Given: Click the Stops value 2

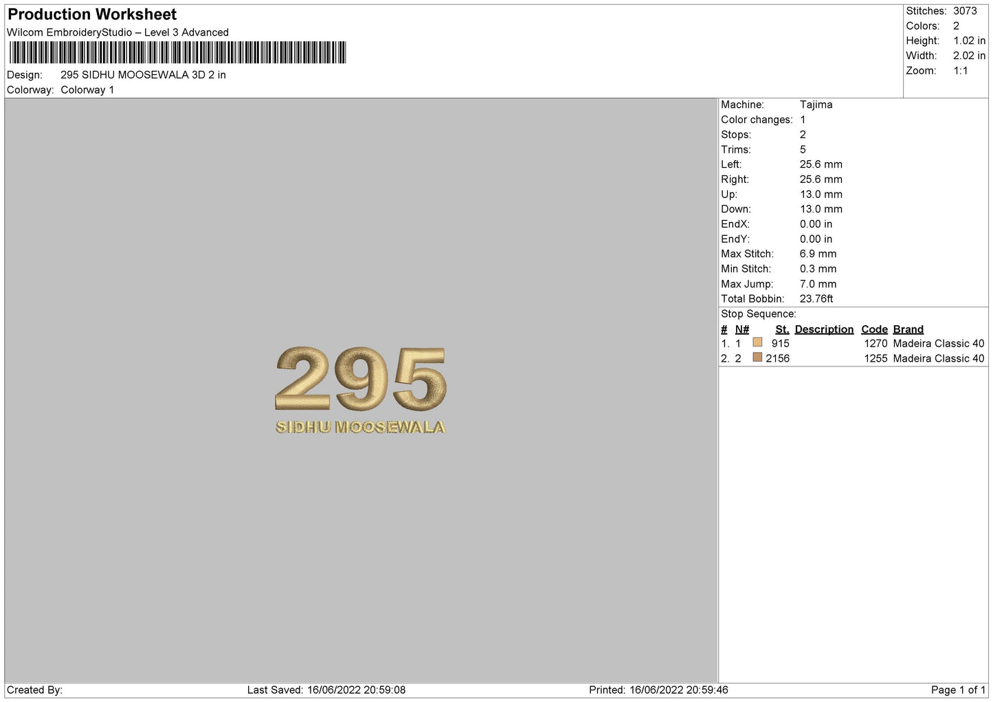Looking at the screenshot, I should pos(803,135).
